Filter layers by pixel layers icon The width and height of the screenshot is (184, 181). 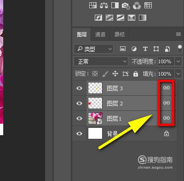(x=123, y=49)
